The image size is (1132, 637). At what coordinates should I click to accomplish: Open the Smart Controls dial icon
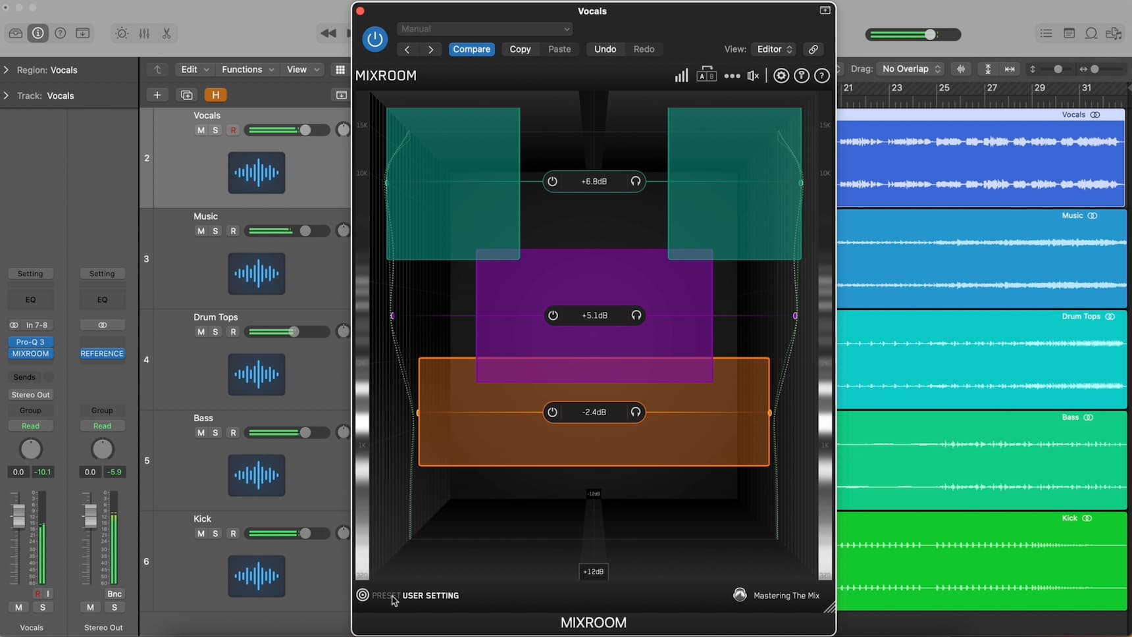pos(122,34)
